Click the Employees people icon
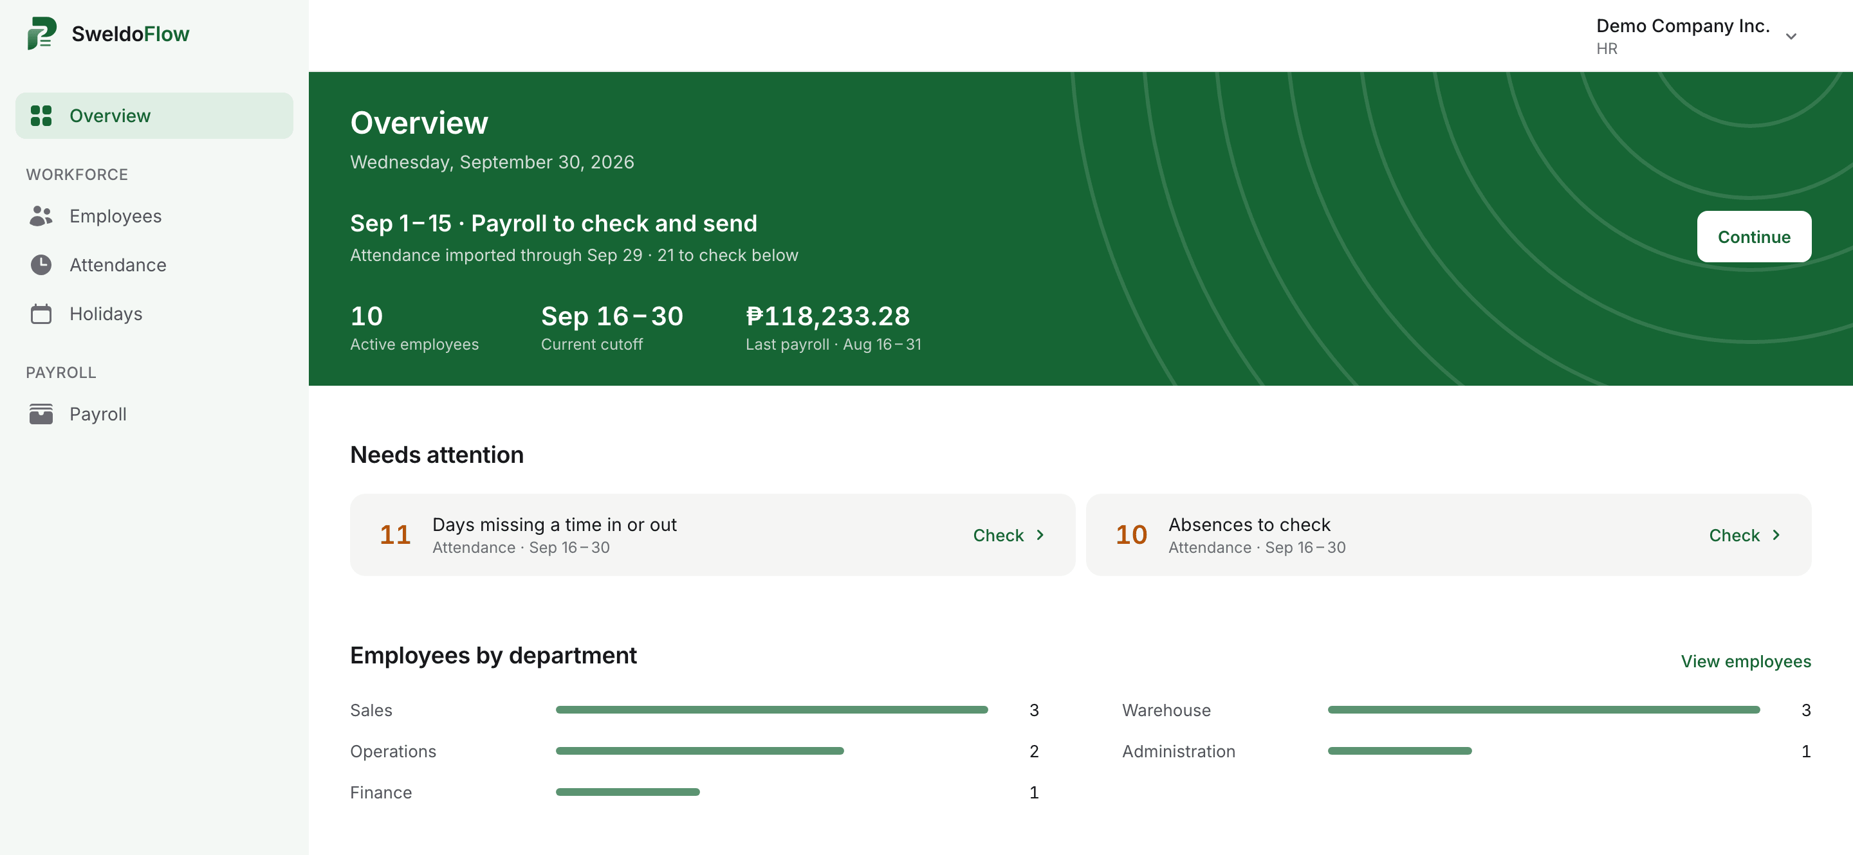 pos(41,215)
